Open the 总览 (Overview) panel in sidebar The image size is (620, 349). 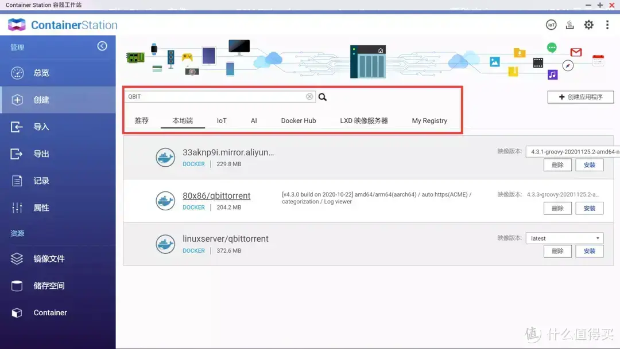click(x=40, y=72)
